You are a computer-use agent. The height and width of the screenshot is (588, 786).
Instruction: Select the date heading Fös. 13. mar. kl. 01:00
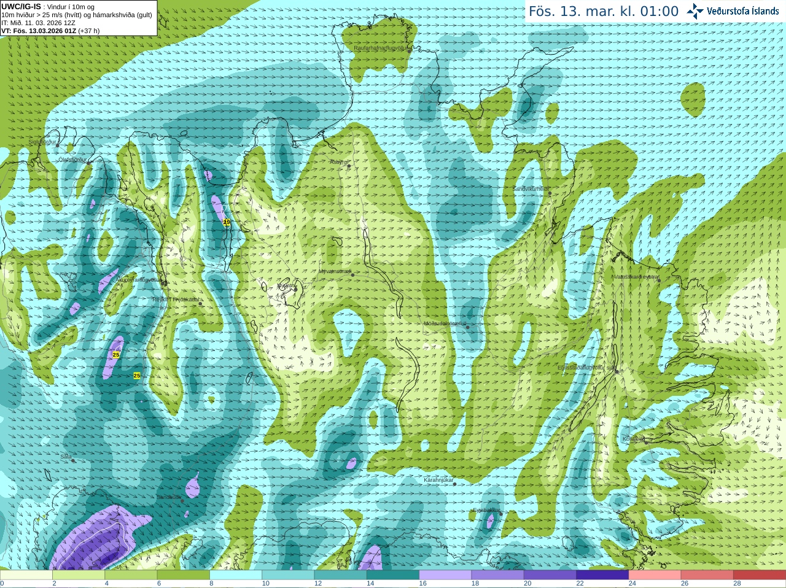point(604,12)
